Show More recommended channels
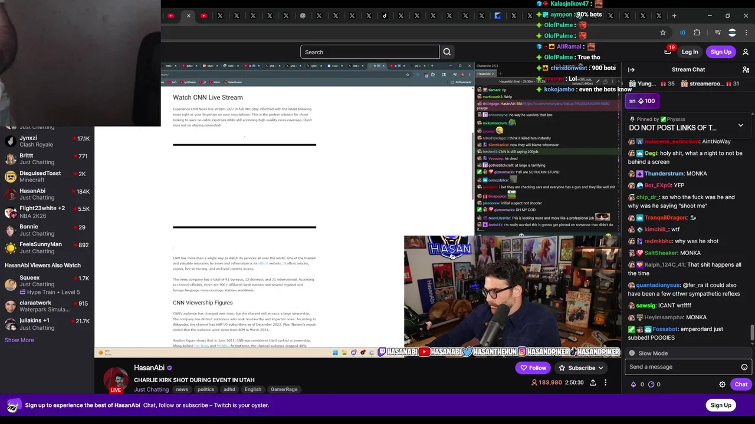The image size is (755, 424). (19, 340)
